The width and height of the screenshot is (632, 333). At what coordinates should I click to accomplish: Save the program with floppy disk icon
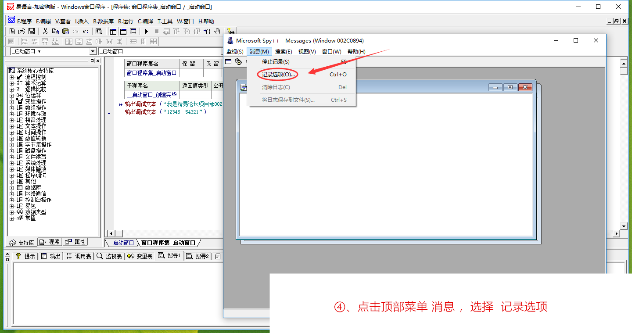point(32,31)
